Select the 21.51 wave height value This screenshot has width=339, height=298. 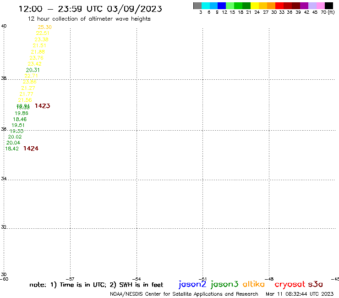(39, 45)
